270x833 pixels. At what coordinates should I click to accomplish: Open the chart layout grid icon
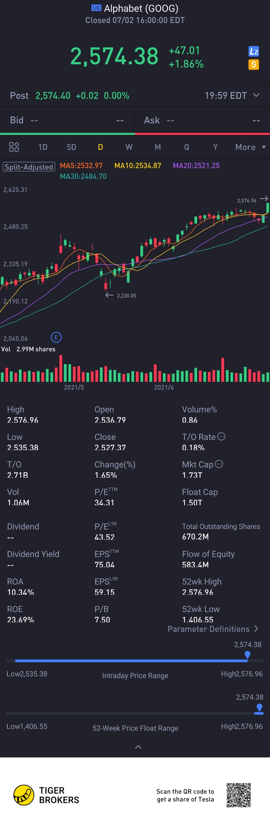pyautogui.click(x=14, y=147)
